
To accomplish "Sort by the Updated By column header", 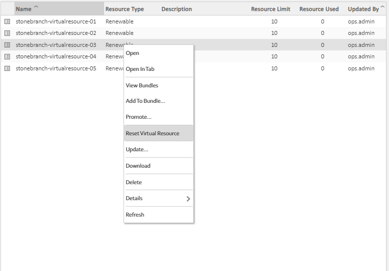I will 363,9.
